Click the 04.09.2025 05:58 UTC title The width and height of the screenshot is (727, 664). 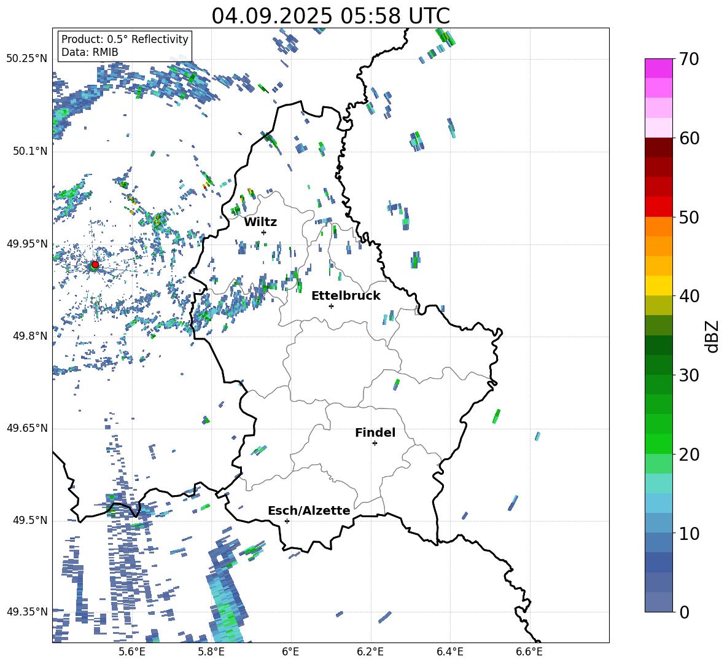[330, 16]
